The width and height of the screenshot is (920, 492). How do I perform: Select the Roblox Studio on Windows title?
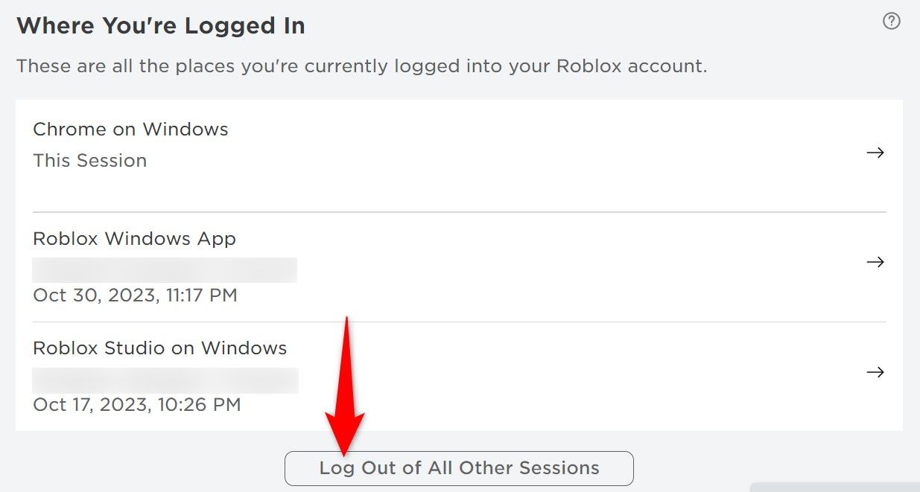point(159,348)
